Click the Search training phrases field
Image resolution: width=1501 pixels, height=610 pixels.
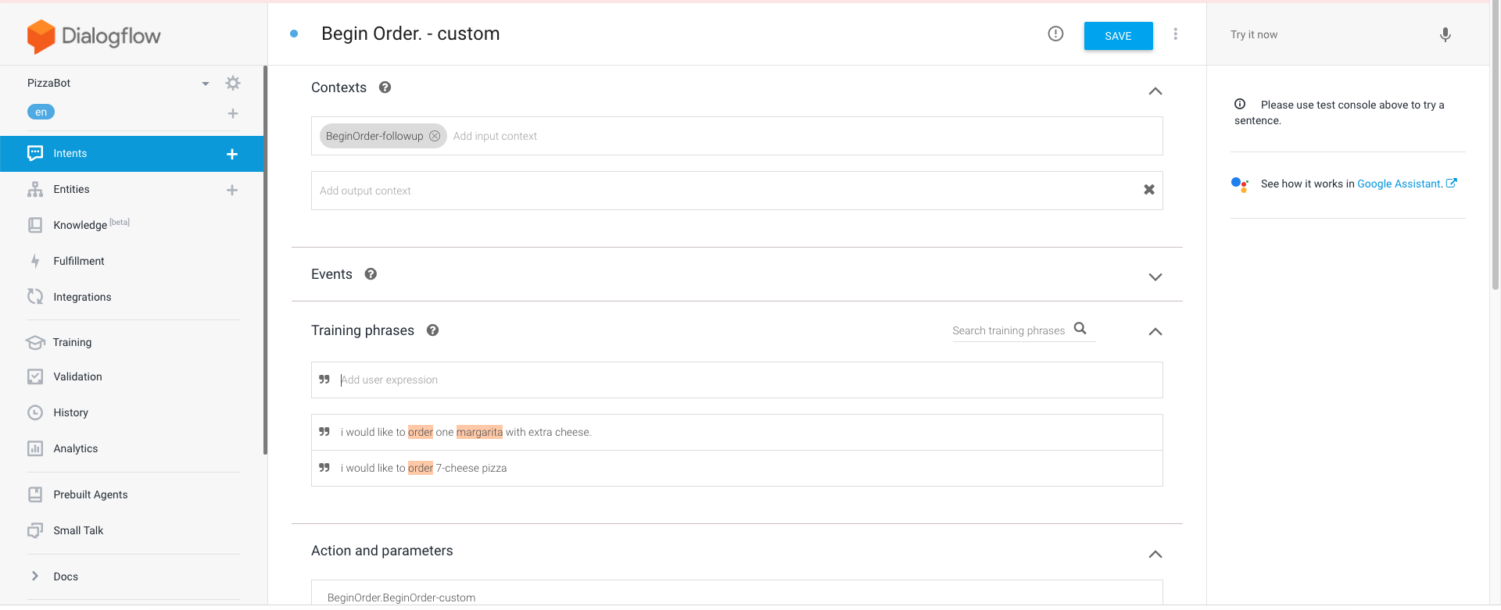coord(1008,330)
